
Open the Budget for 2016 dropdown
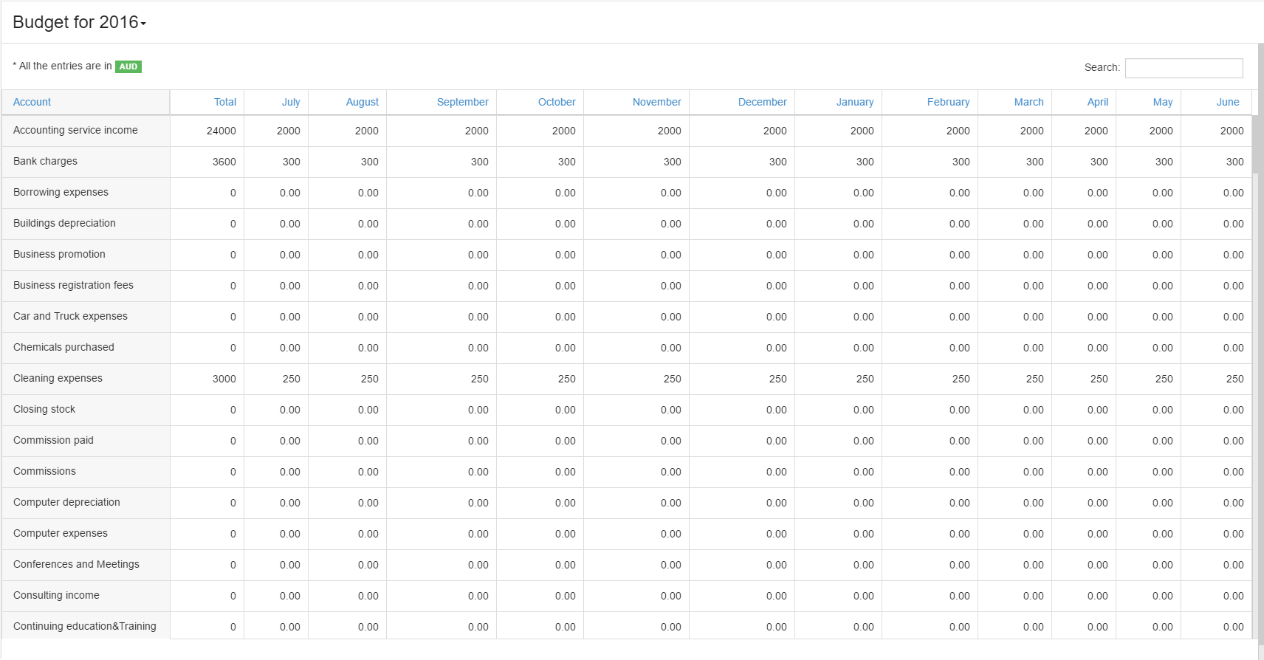click(79, 22)
